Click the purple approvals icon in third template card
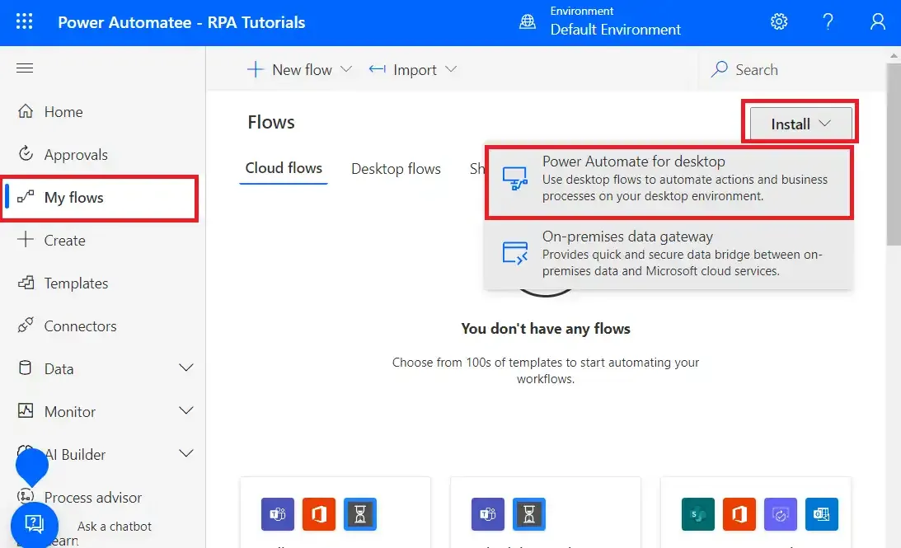This screenshot has height=548, width=901. (x=781, y=514)
